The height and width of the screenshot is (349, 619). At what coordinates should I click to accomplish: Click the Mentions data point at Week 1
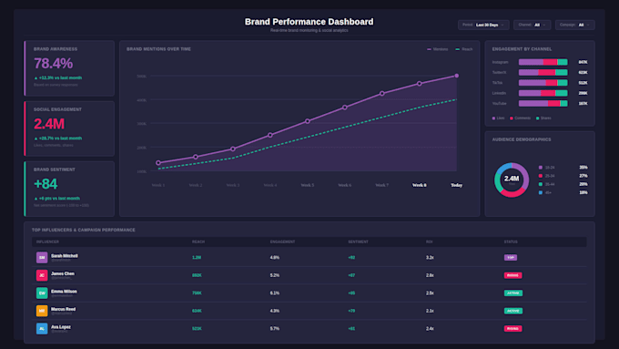pos(158,163)
